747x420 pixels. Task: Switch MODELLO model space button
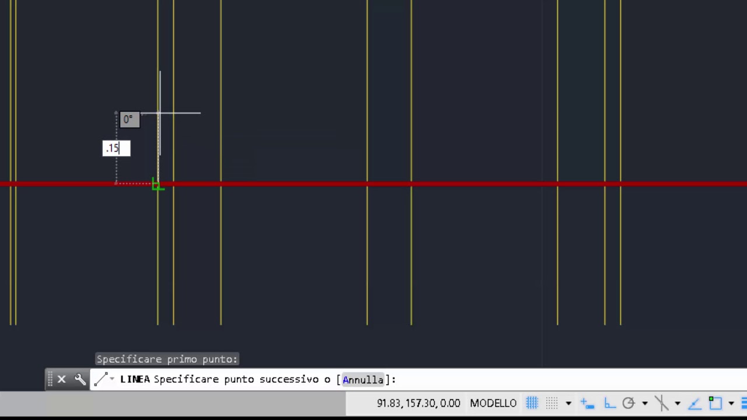click(493, 403)
